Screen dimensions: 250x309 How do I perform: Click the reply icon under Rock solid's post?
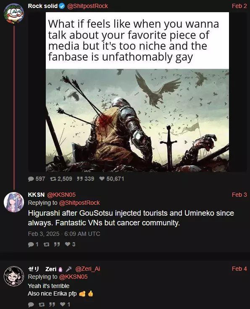31,179
